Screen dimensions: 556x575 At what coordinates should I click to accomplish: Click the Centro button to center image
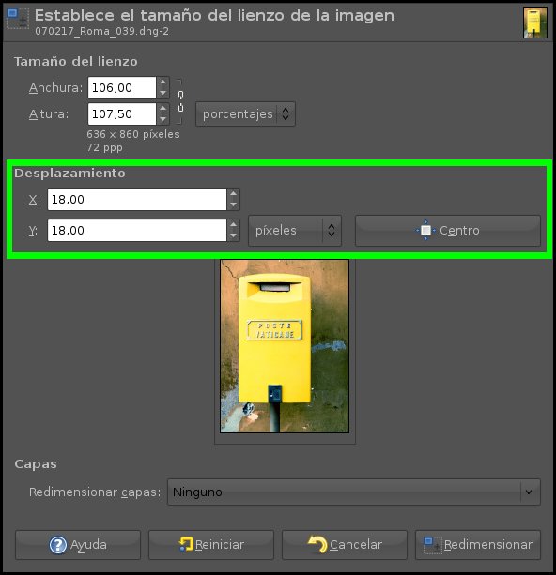(x=448, y=231)
